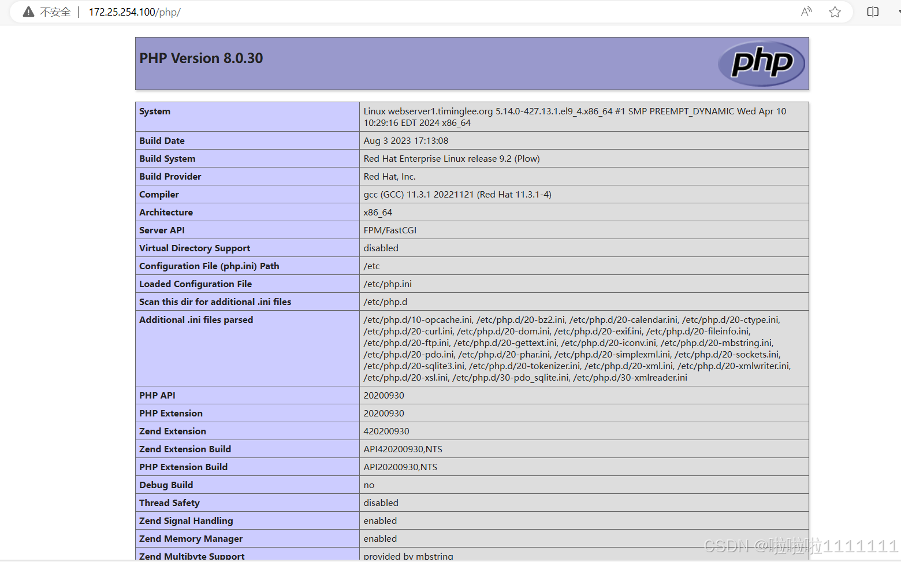Click the not-secure warning triangle icon
The height and width of the screenshot is (562, 901).
[x=28, y=12]
